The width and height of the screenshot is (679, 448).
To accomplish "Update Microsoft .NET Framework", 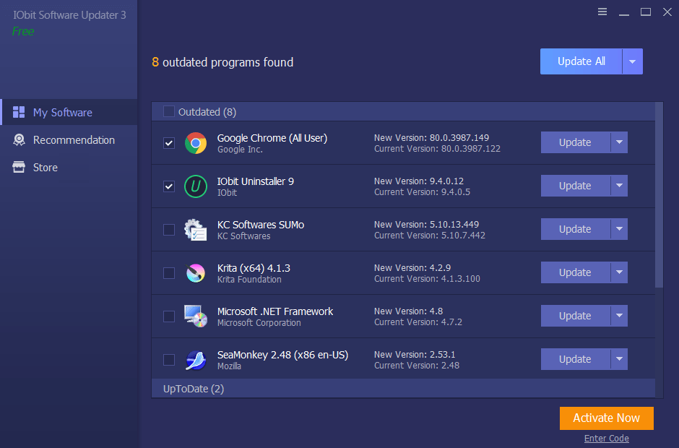I will point(576,316).
